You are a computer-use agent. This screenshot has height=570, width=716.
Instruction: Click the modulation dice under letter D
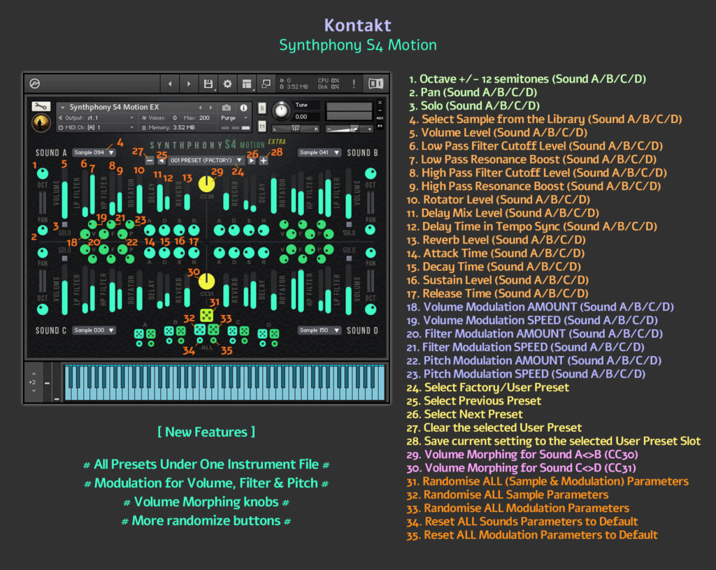274,334
